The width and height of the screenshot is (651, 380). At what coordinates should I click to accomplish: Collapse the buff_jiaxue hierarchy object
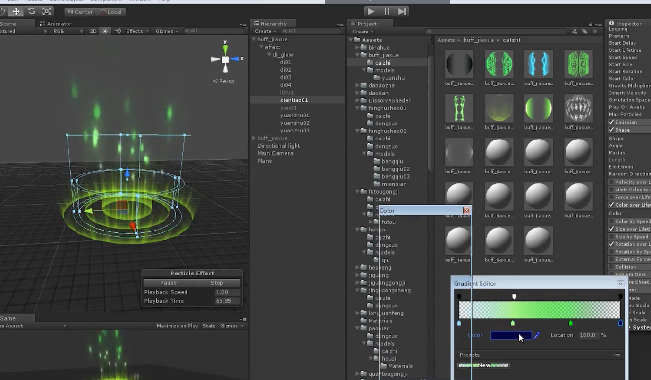[254, 40]
